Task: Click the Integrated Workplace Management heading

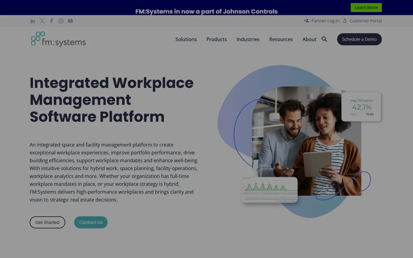Action: click(x=112, y=100)
